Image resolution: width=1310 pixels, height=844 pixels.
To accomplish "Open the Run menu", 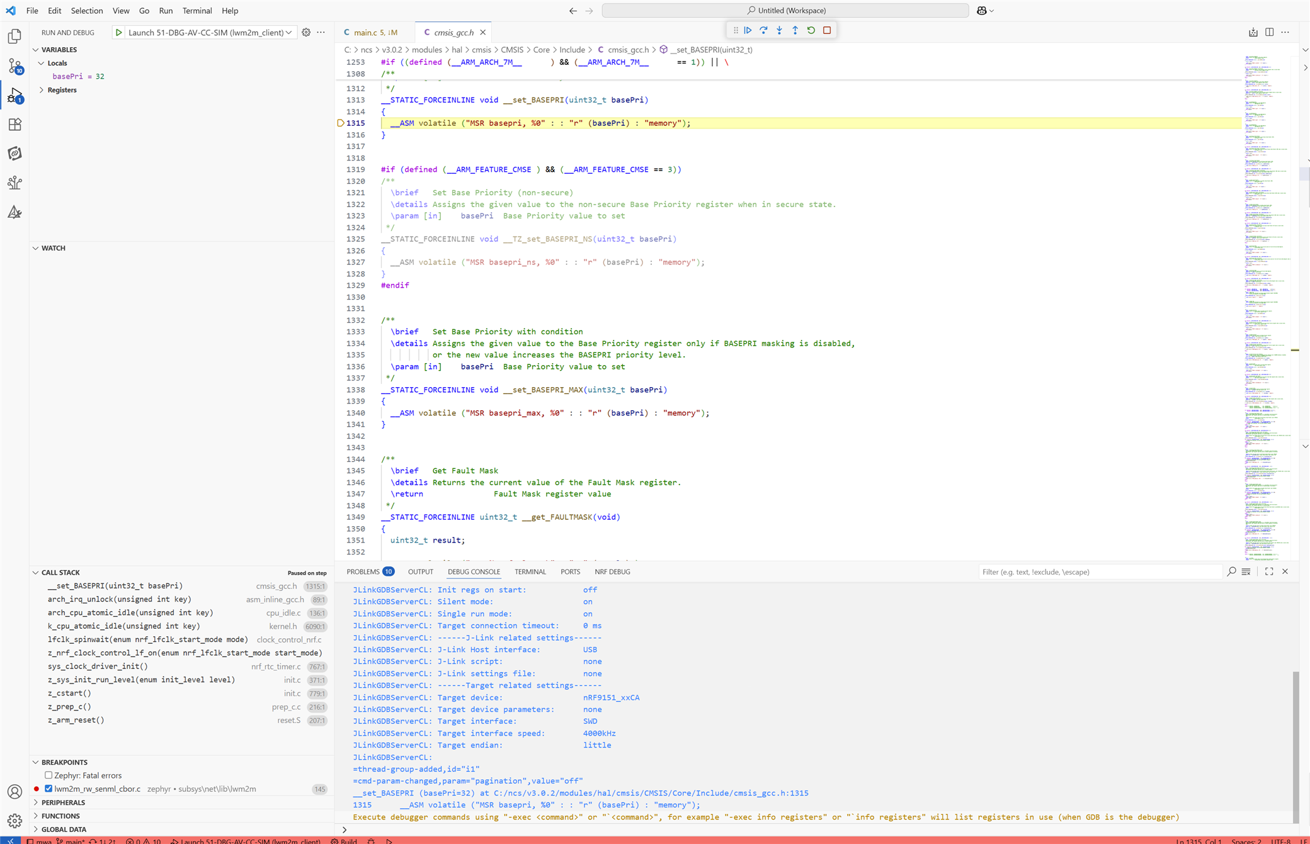I will coord(165,11).
